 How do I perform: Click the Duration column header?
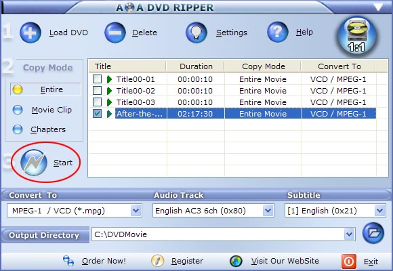point(195,66)
